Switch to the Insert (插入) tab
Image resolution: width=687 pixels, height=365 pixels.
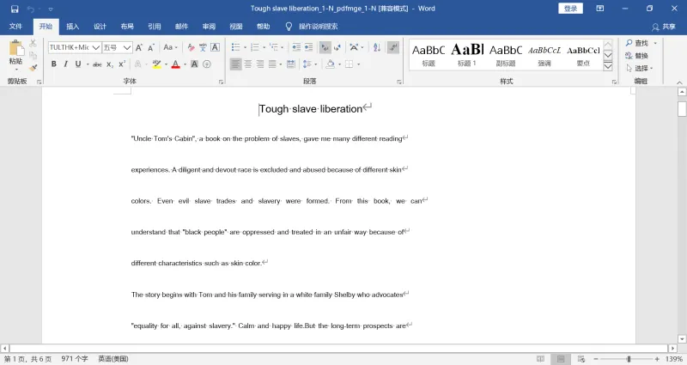point(73,27)
